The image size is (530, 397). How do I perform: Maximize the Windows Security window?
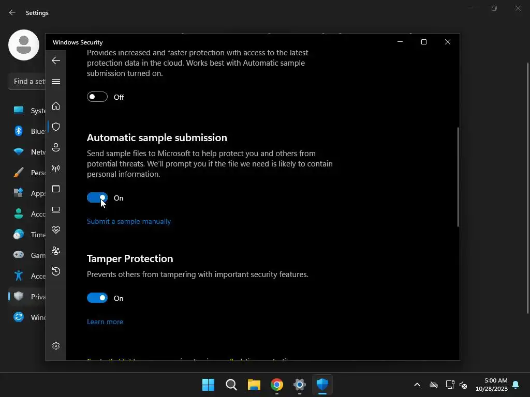424,42
